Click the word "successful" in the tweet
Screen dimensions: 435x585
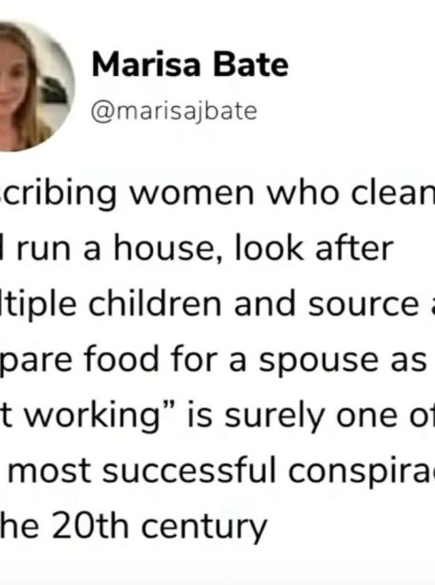188,470
